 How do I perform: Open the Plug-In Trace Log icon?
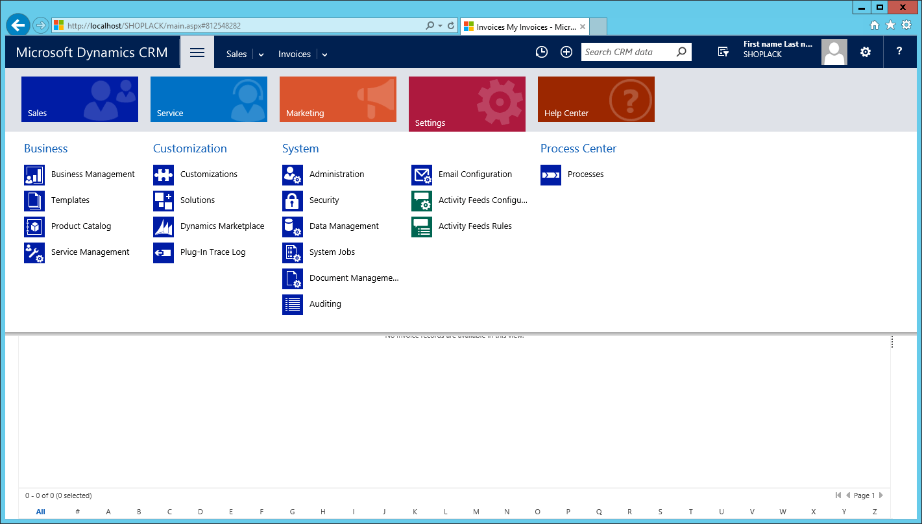click(164, 252)
